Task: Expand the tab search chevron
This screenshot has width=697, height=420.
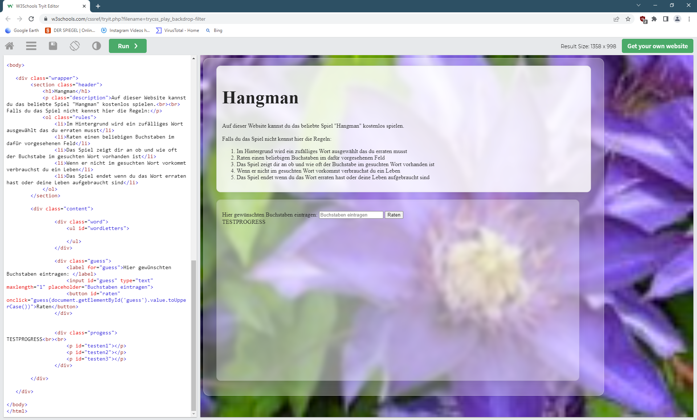Action: [x=639, y=5]
